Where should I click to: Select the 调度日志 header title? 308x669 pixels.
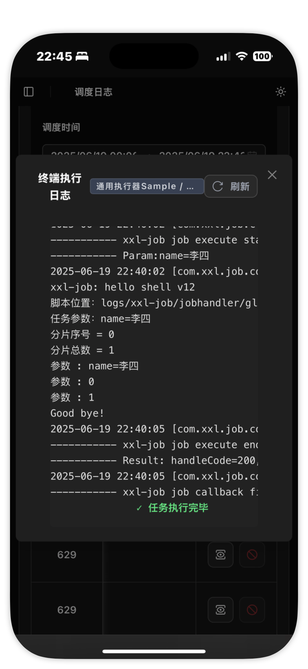pyautogui.click(x=93, y=92)
